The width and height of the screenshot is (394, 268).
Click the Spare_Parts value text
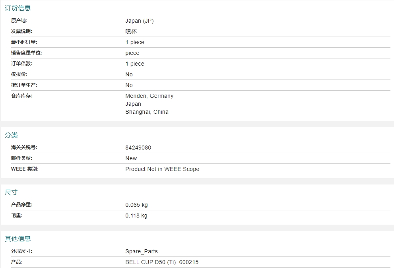click(x=142, y=251)
